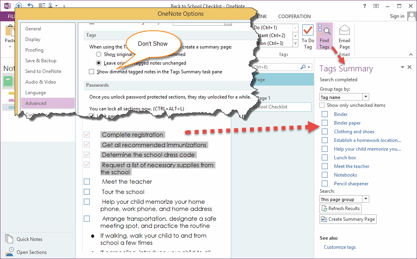This screenshot has height=259, width=417.
Task: Check 'Show only unchecked items'
Action: click(322, 105)
